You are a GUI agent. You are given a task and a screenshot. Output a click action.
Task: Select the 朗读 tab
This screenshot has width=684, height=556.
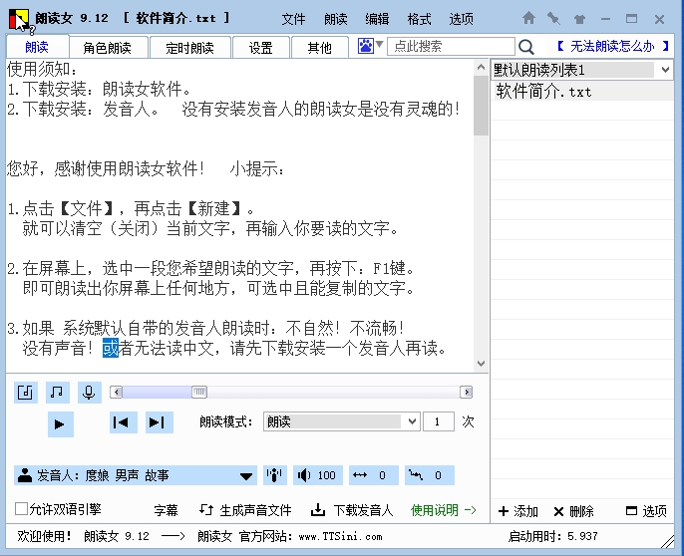click(x=37, y=47)
